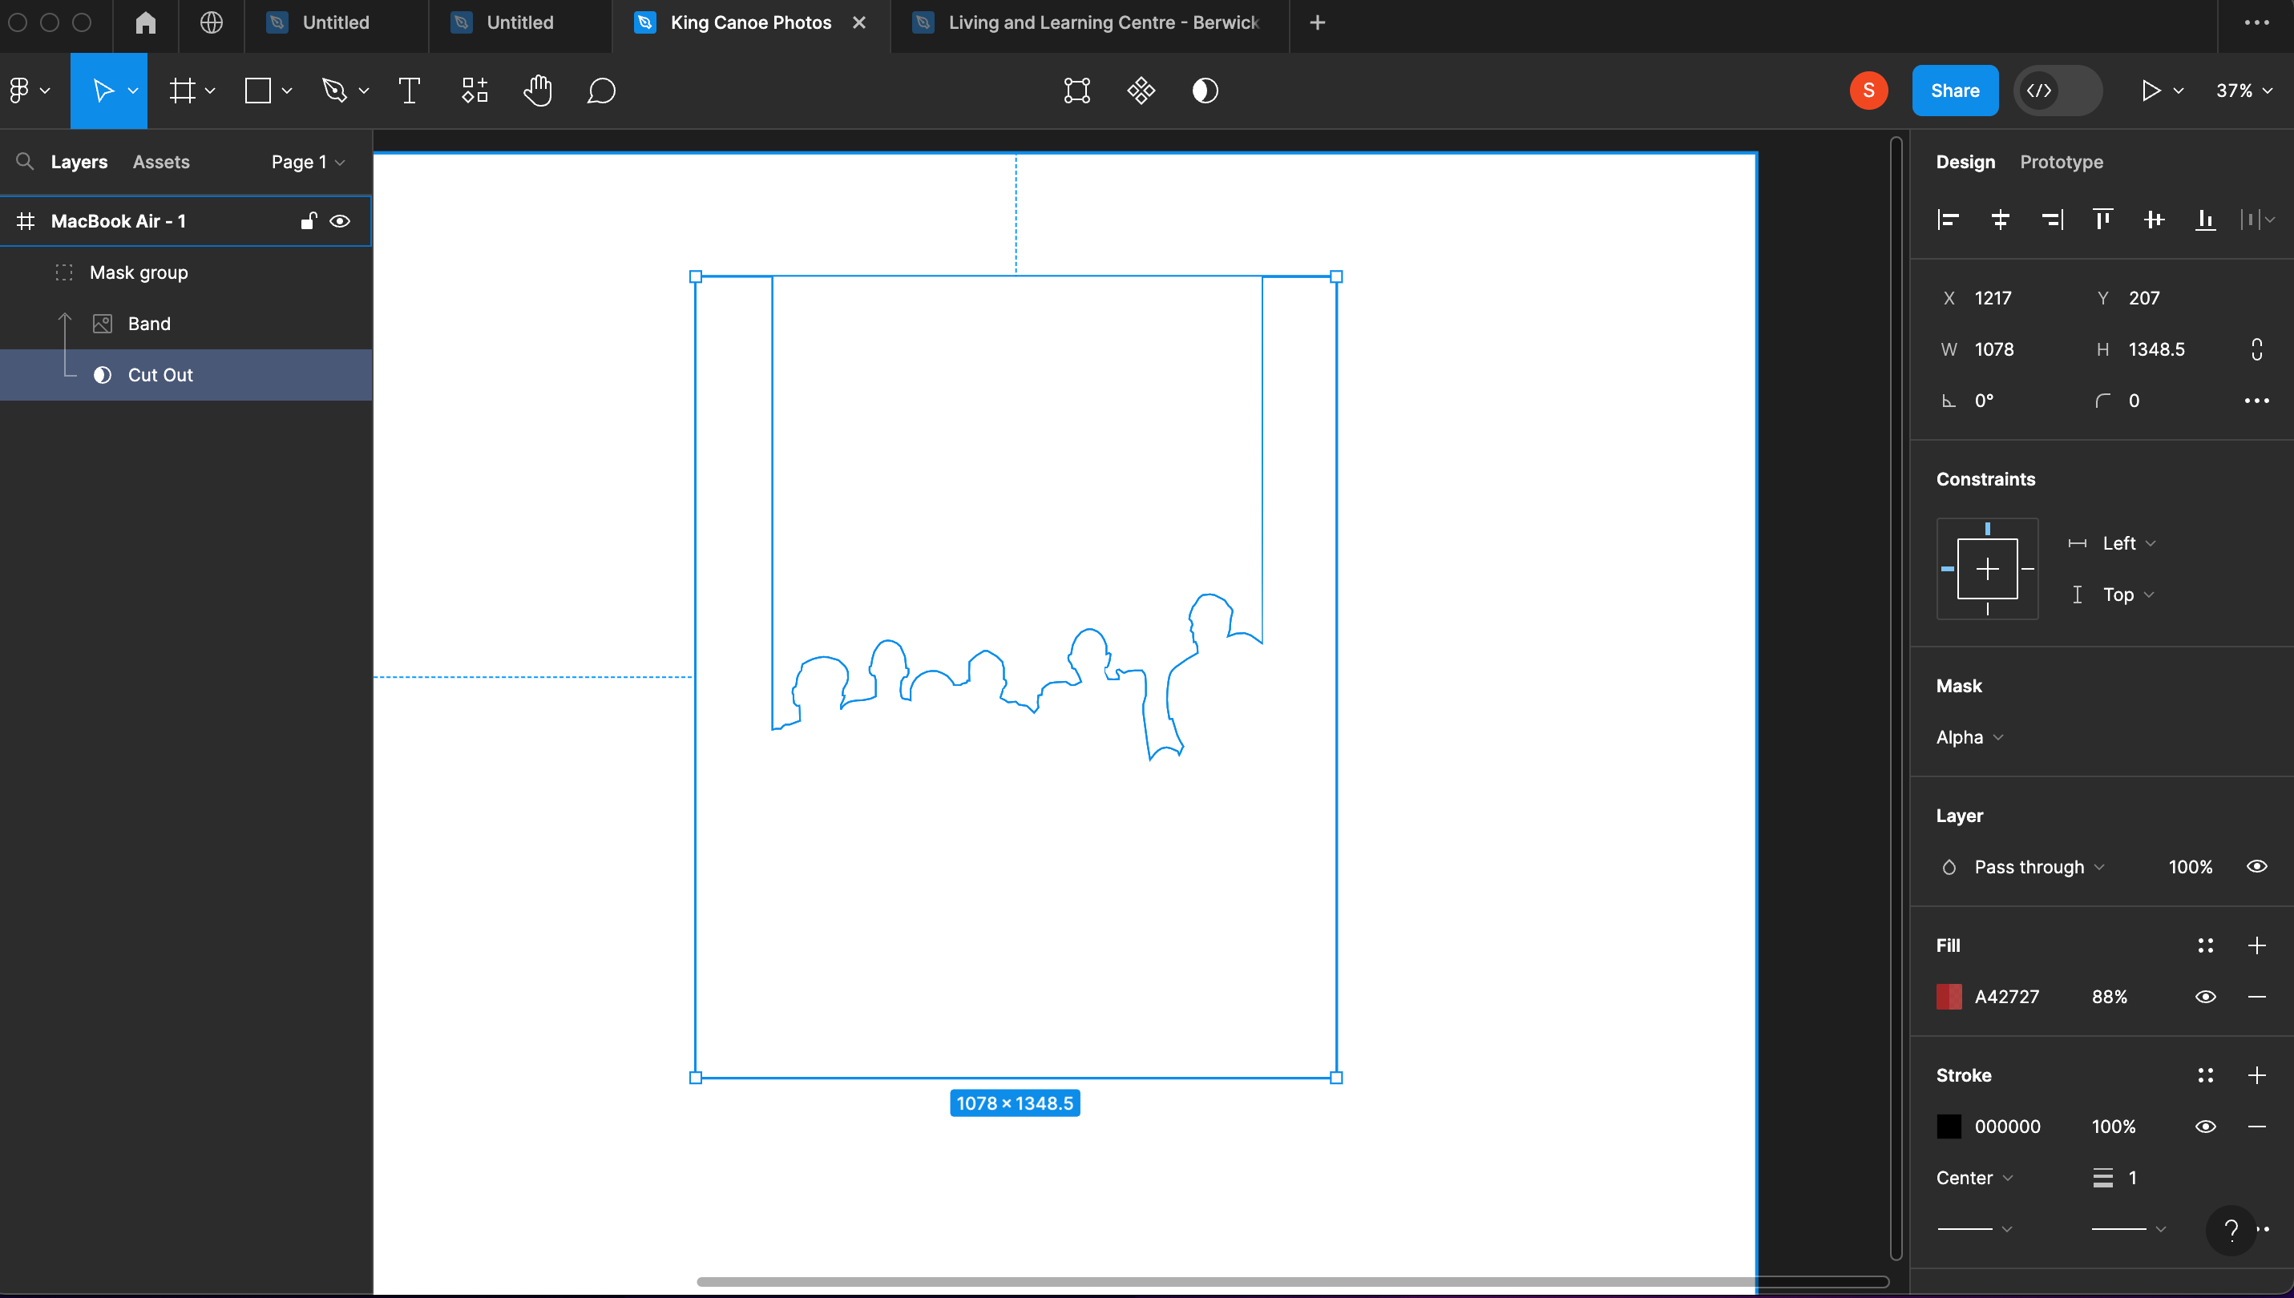Open the Prototype tab in panel
Image resolution: width=2294 pixels, height=1298 pixels.
tap(2061, 159)
